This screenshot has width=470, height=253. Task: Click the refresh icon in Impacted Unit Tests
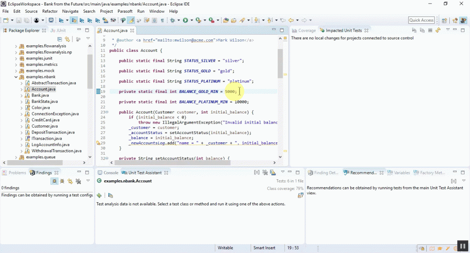pos(438,30)
